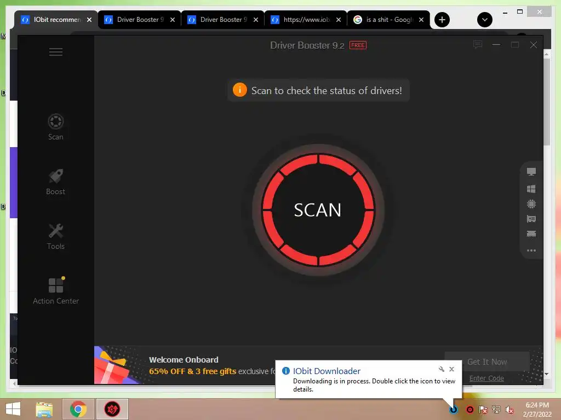Image resolution: width=561 pixels, height=420 pixels.
Task: Open the Enter Code link
Action: pyautogui.click(x=486, y=378)
